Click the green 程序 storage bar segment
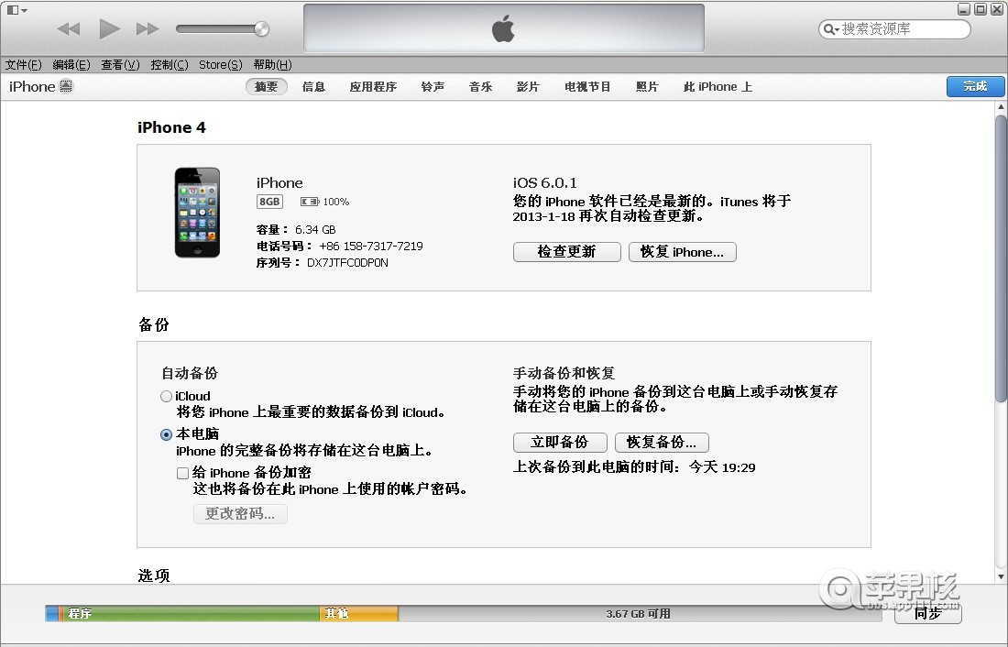 (x=192, y=614)
